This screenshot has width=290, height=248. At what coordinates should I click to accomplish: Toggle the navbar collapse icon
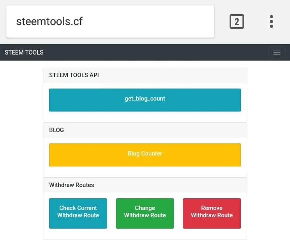[x=277, y=53]
